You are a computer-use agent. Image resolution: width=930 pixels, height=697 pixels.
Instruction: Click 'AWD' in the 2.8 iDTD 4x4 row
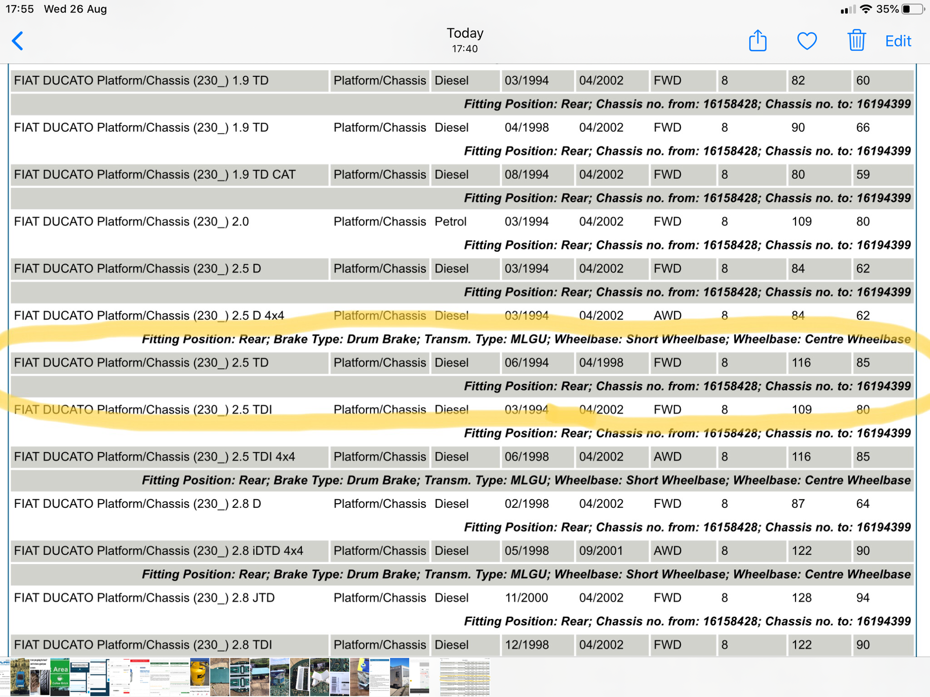pos(667,551)
